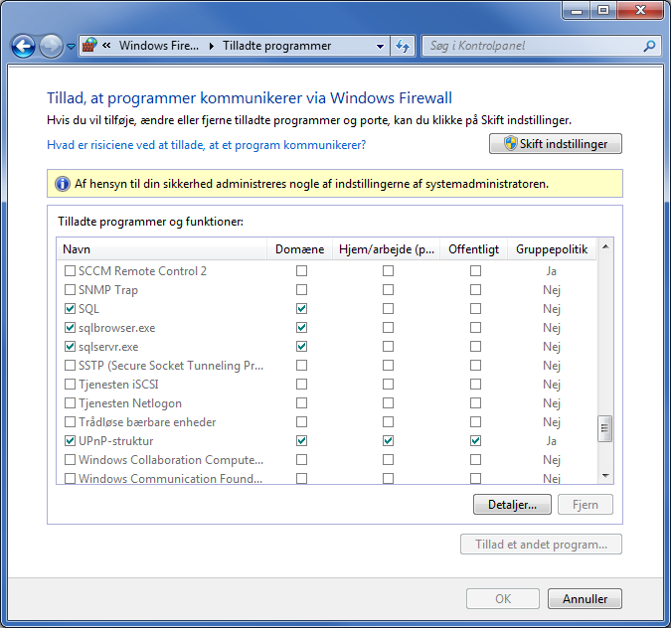Click 'Ja' in the UPnP-struktur row
This screenshot has width=671, height=628.
(x=551, y=441)
